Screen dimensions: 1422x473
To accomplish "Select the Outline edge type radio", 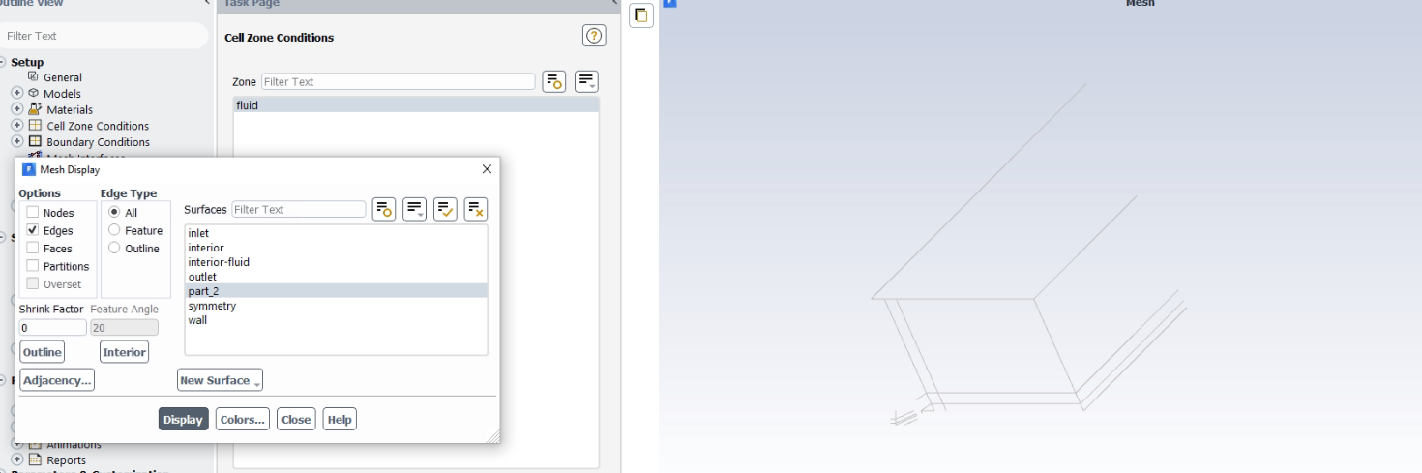I will (114, 249).
